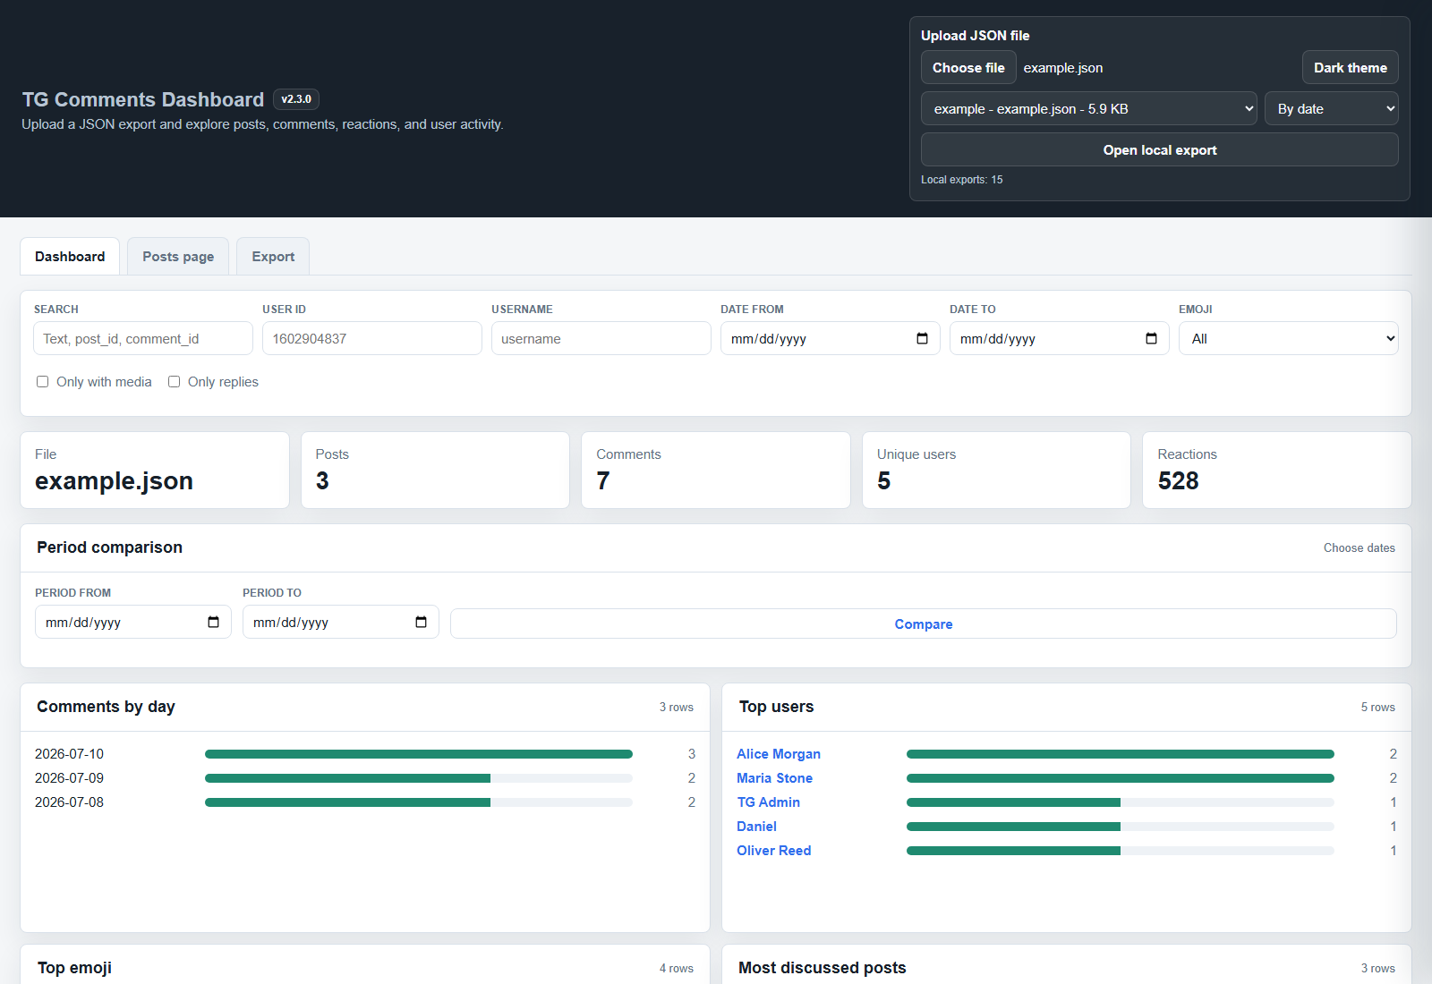Open calendar picker in Date From field
Viewport: 1432px width, 984px height.
tap(922, 338)
